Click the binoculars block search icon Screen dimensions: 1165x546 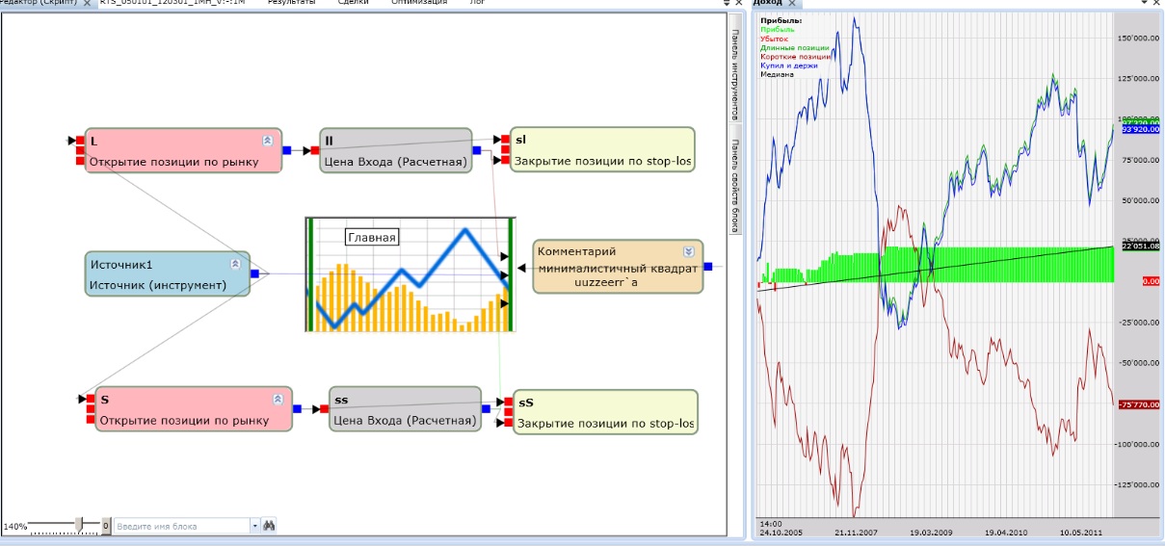(x=269, y=526)
